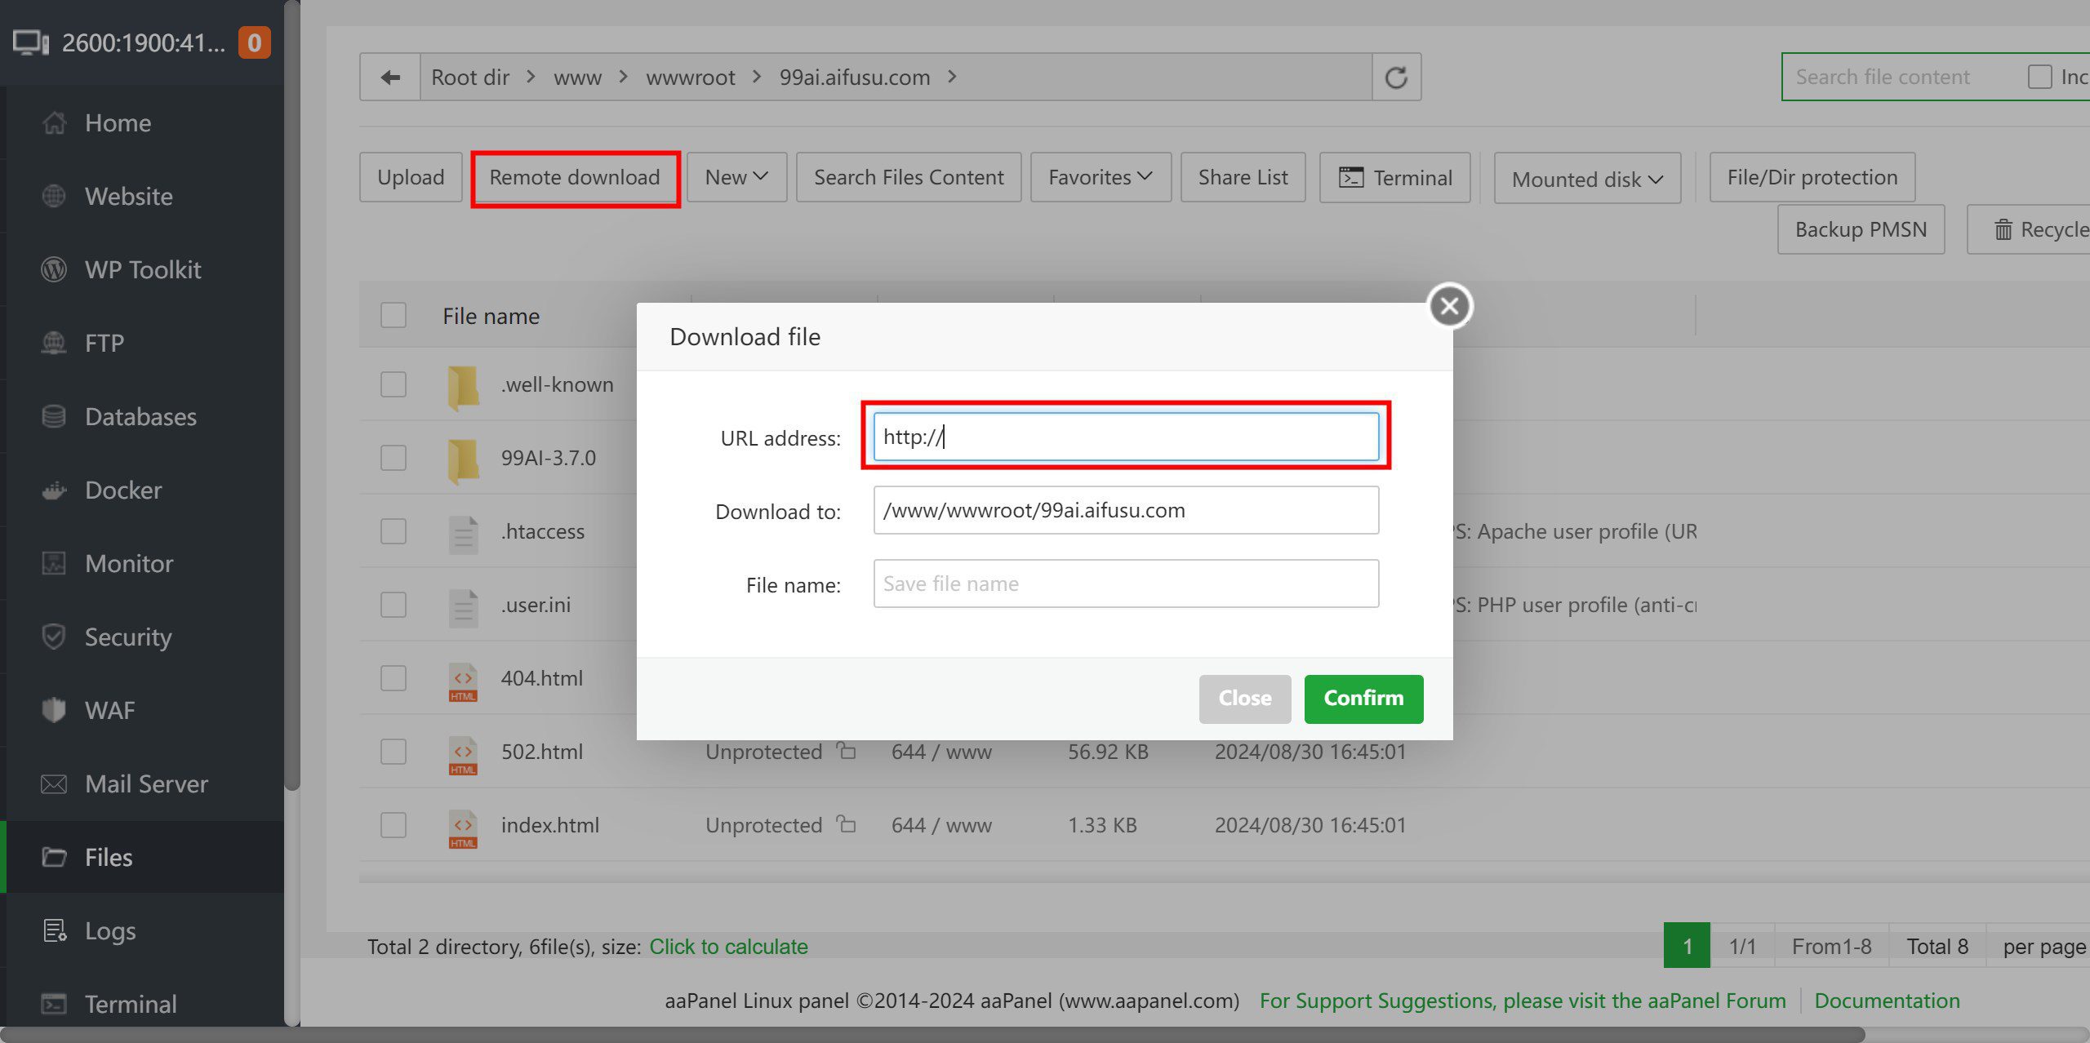Open Databases in the sidebar

coord(140,416)
